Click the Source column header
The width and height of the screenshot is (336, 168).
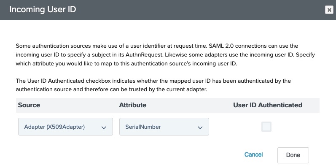[29, 105]
